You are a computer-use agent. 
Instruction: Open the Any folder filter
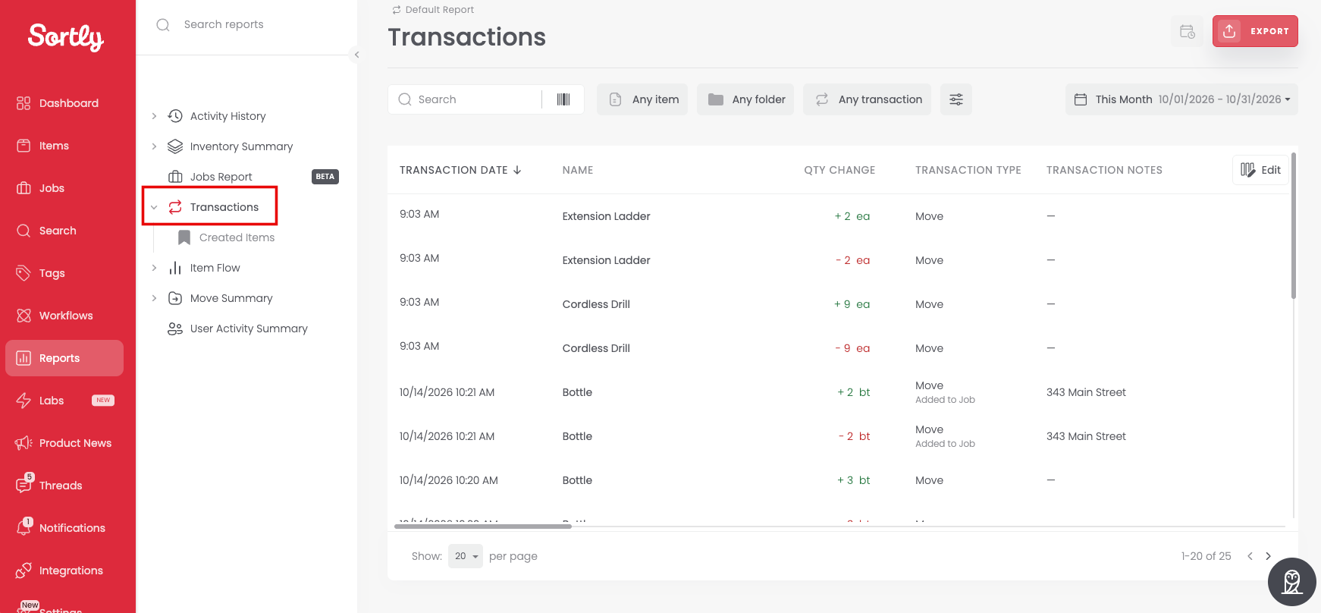[x=745, y=99]
